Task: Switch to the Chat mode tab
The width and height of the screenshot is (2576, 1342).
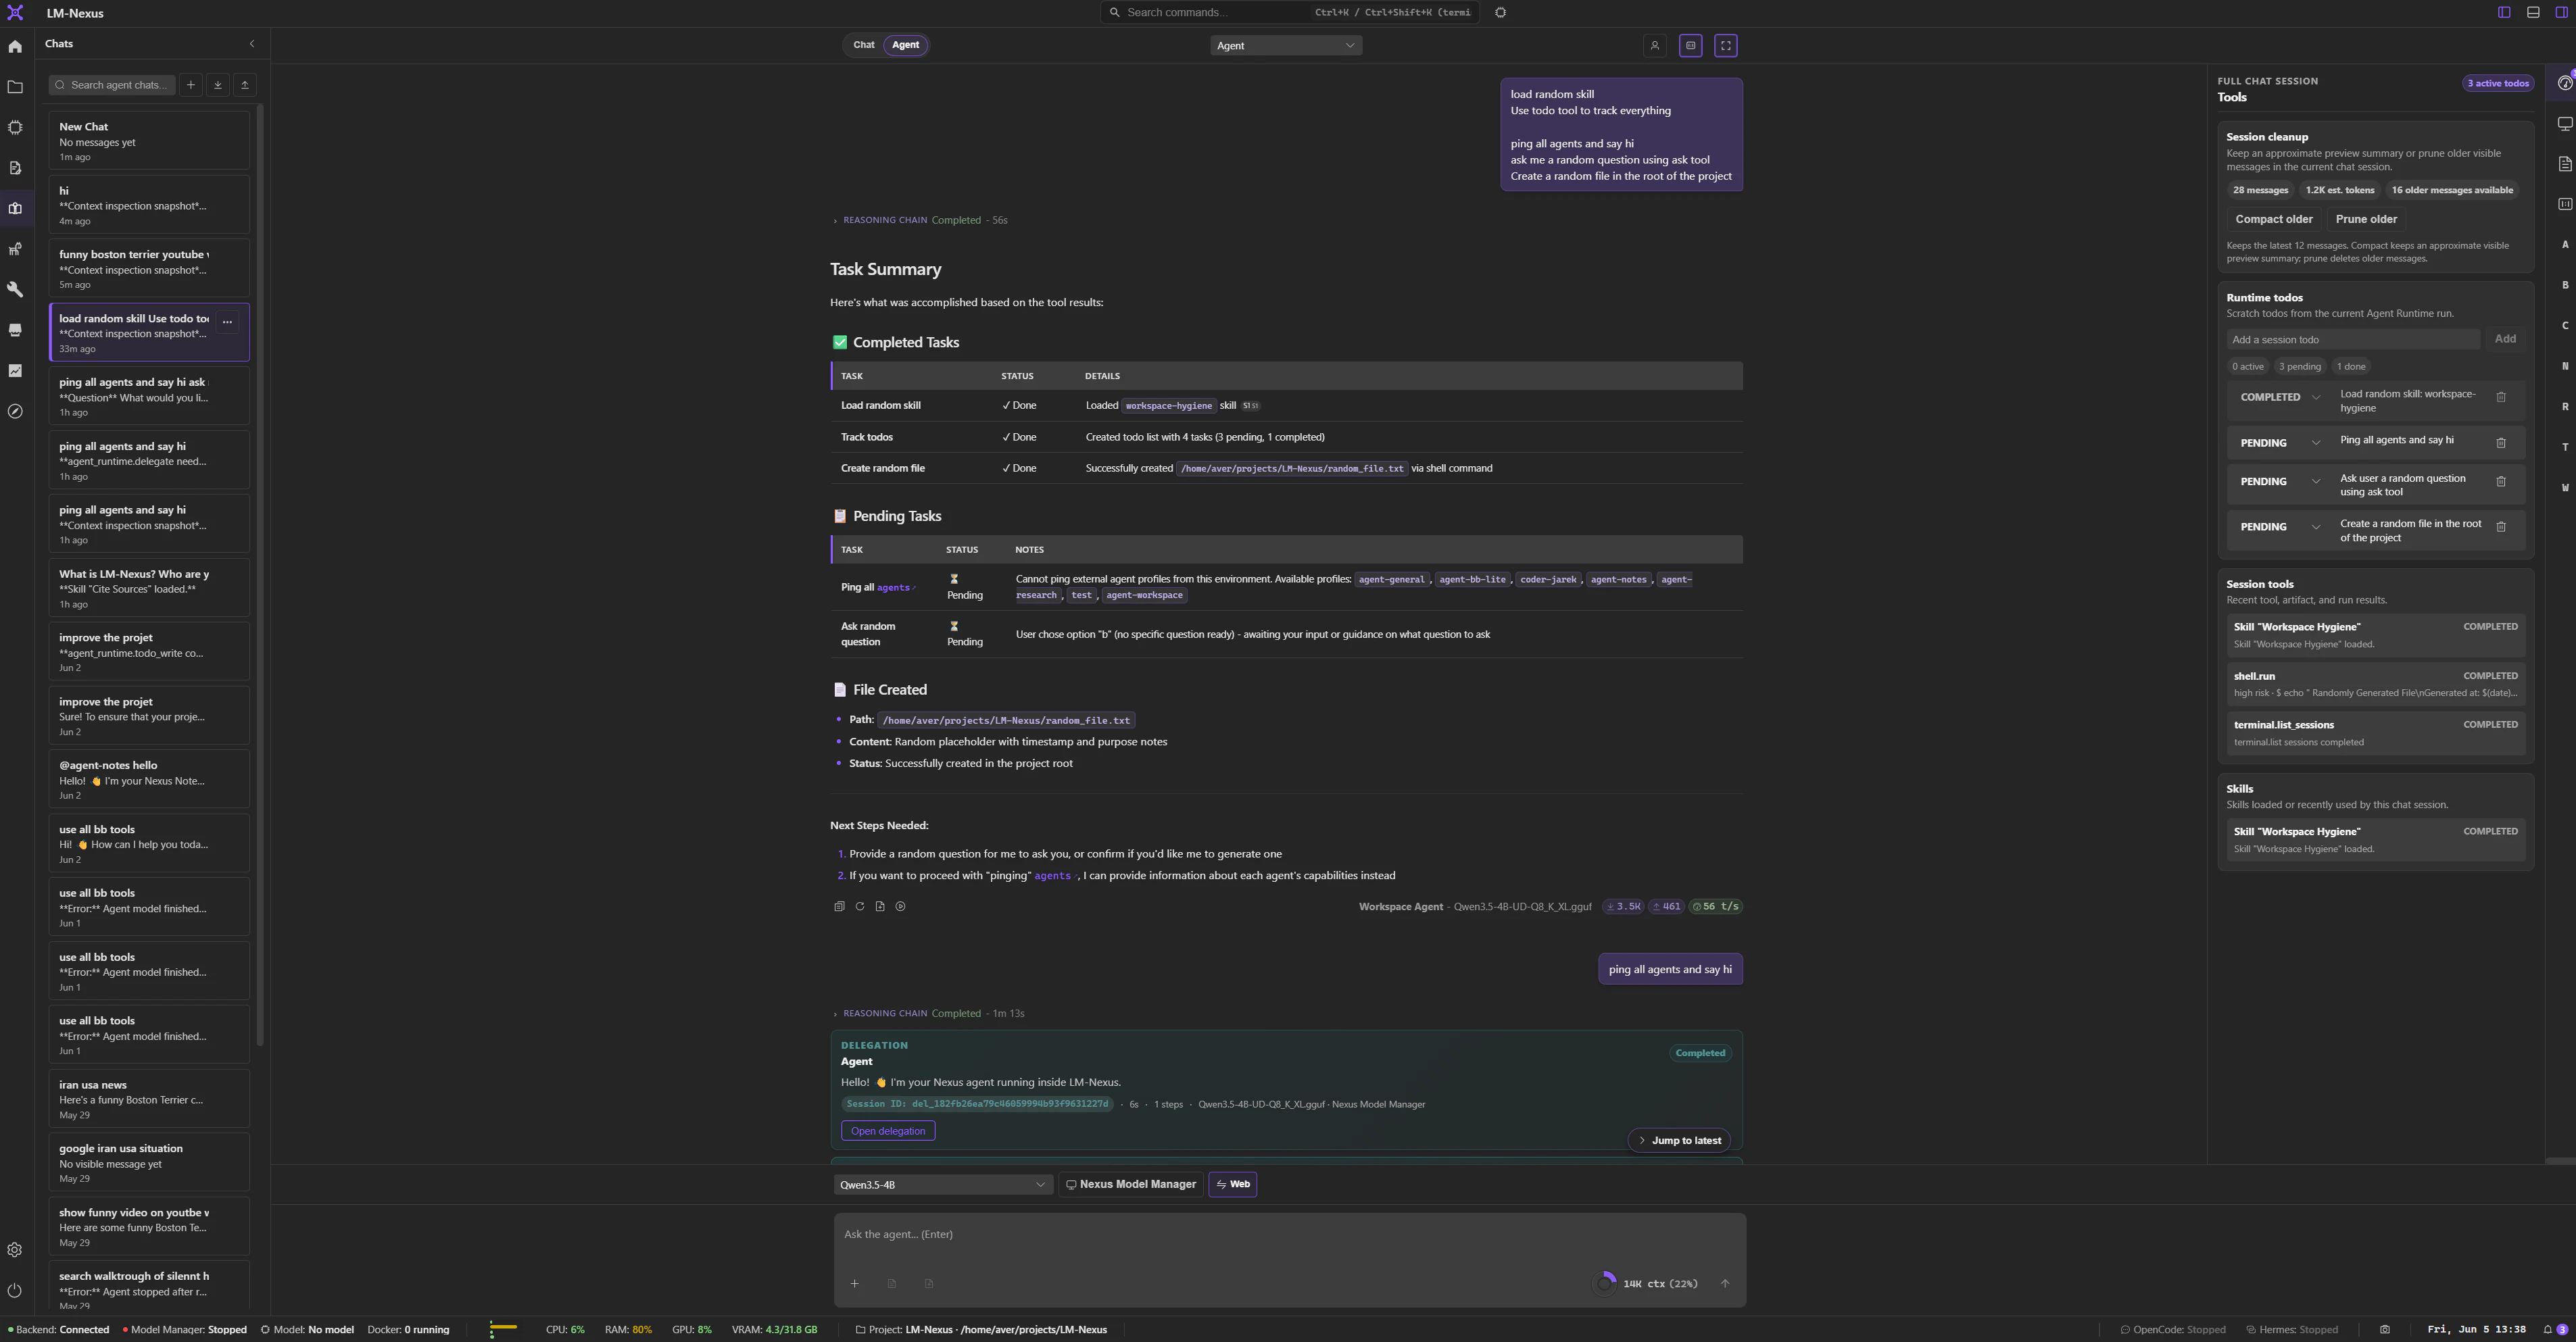Action: (x=864, y=45)
